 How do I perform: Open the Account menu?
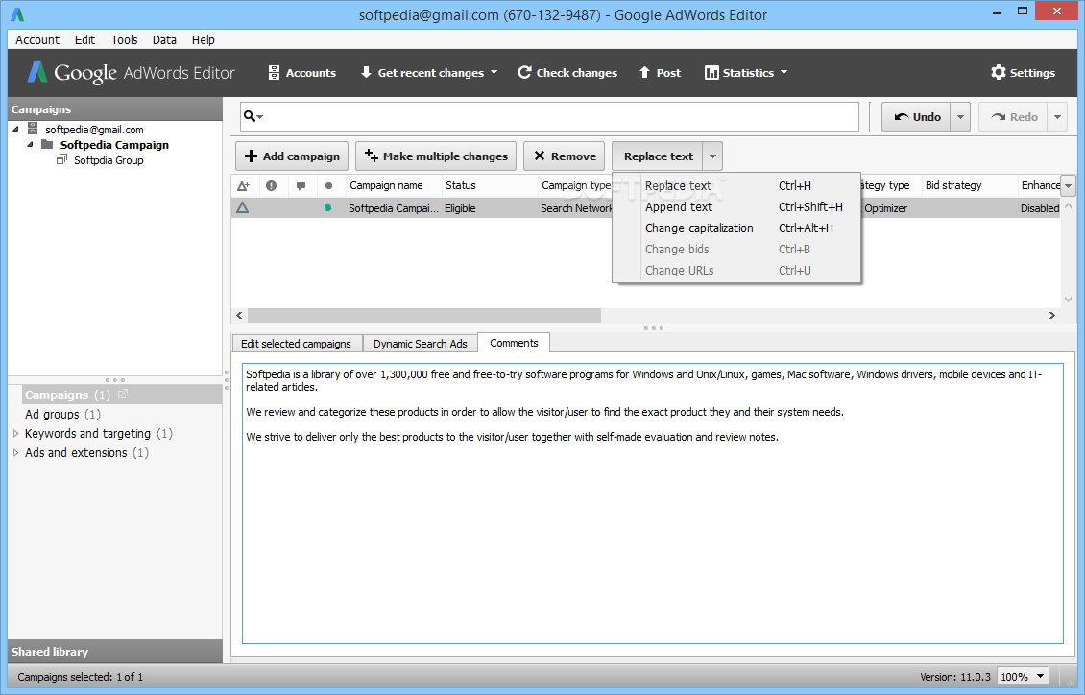point(37,40)
